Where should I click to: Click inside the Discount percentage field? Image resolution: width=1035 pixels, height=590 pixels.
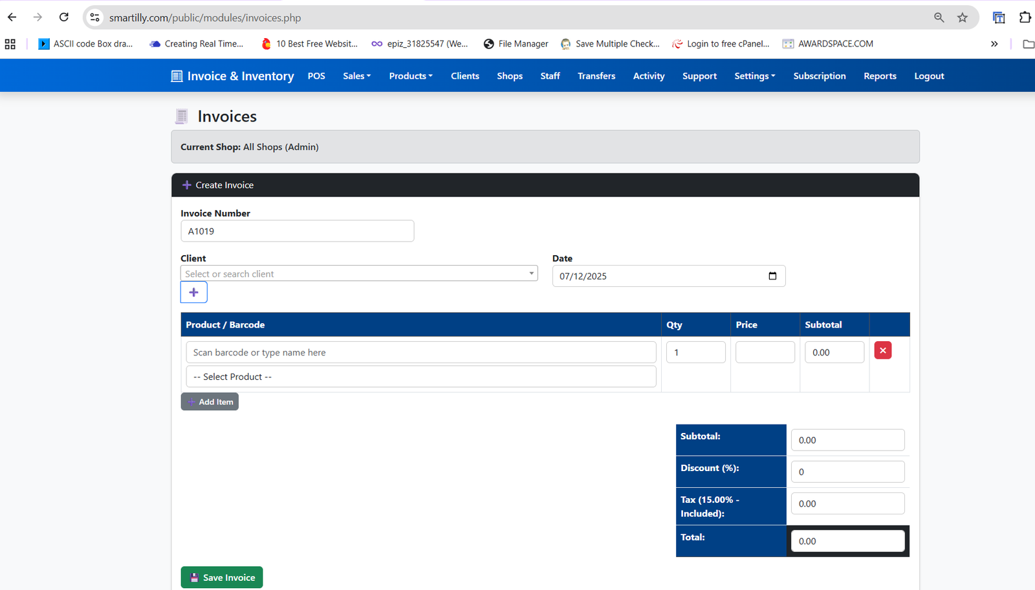coord(847,471)
